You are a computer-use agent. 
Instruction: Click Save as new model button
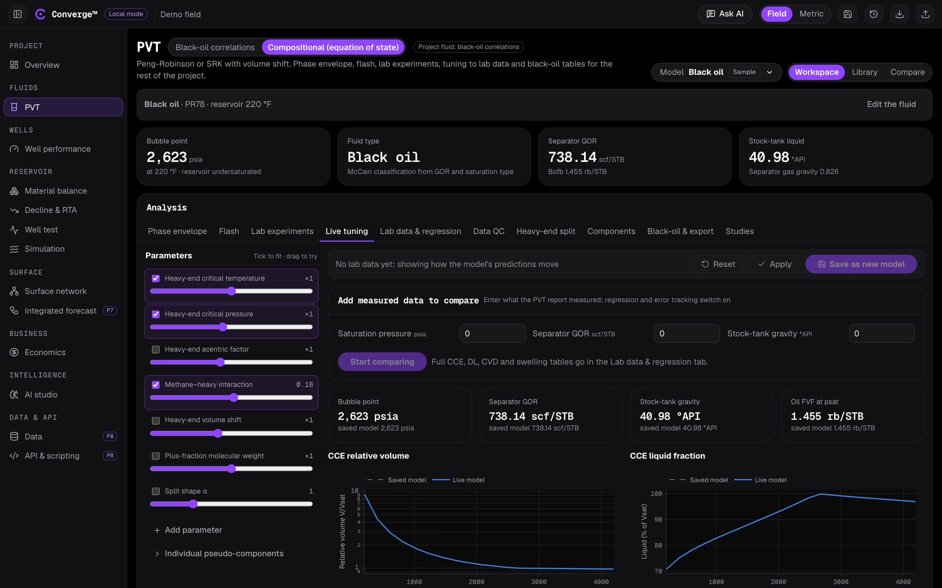coord(861,264)
